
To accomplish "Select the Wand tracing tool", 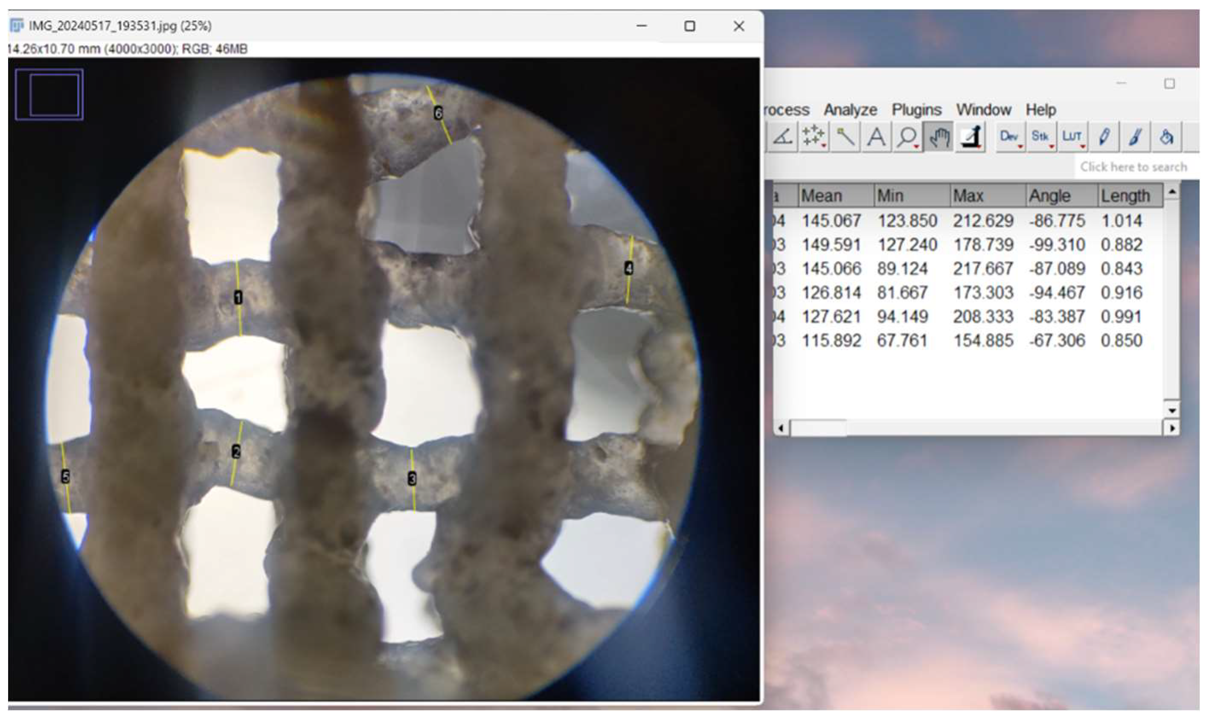I will click(845, 137).
